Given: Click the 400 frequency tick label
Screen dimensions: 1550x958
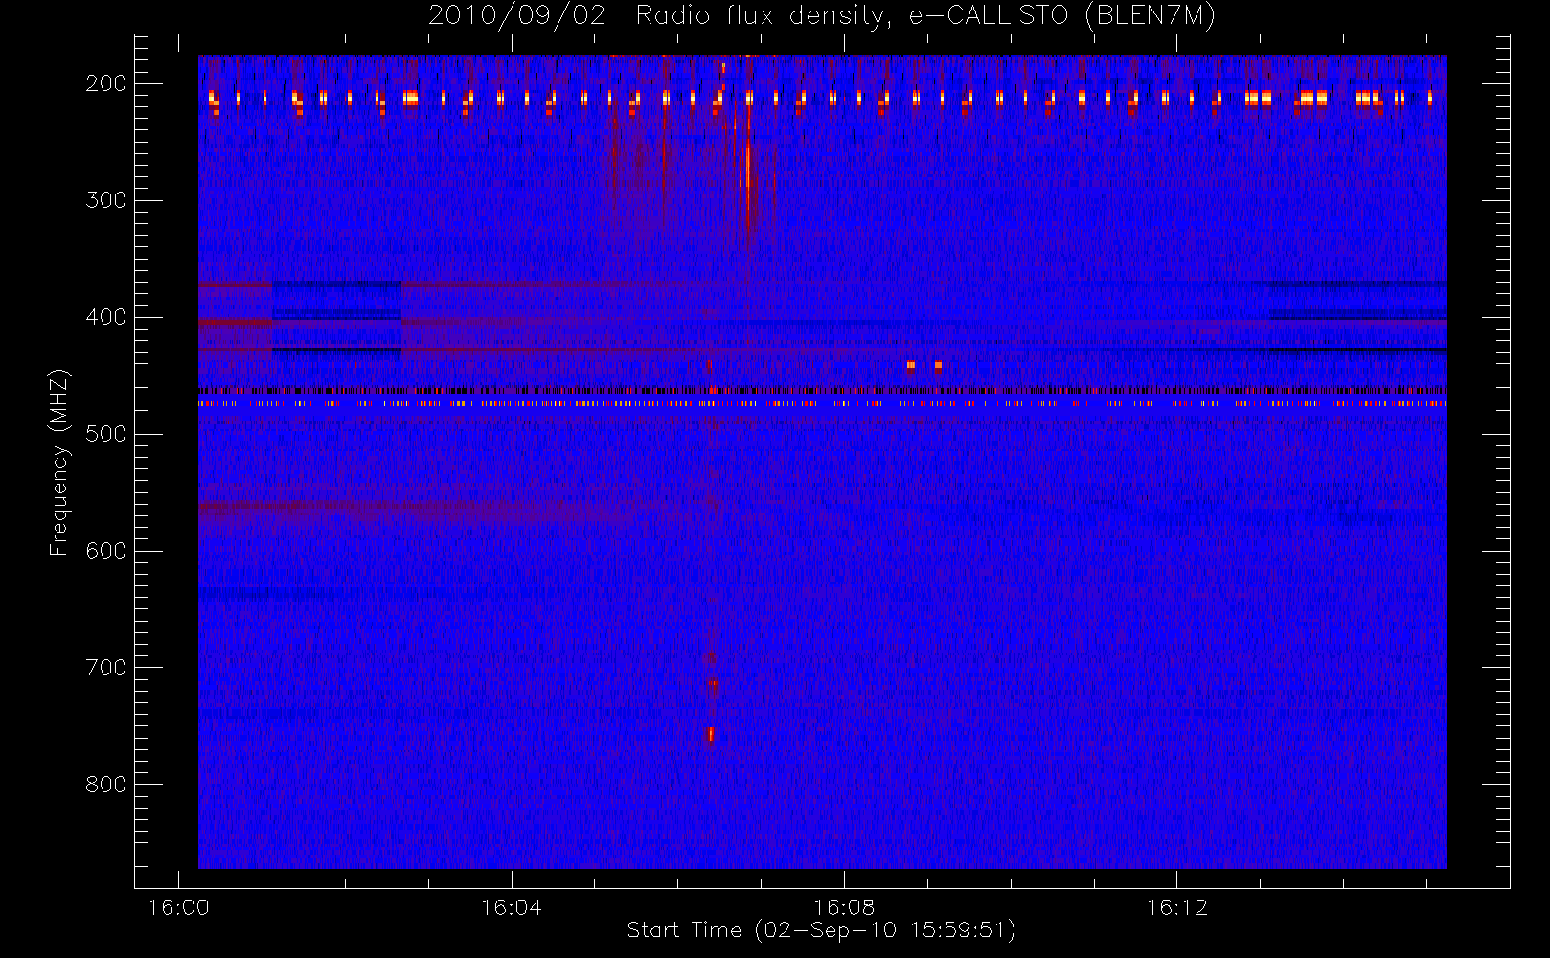Looking at the screenshot, I should click(106, 317).
